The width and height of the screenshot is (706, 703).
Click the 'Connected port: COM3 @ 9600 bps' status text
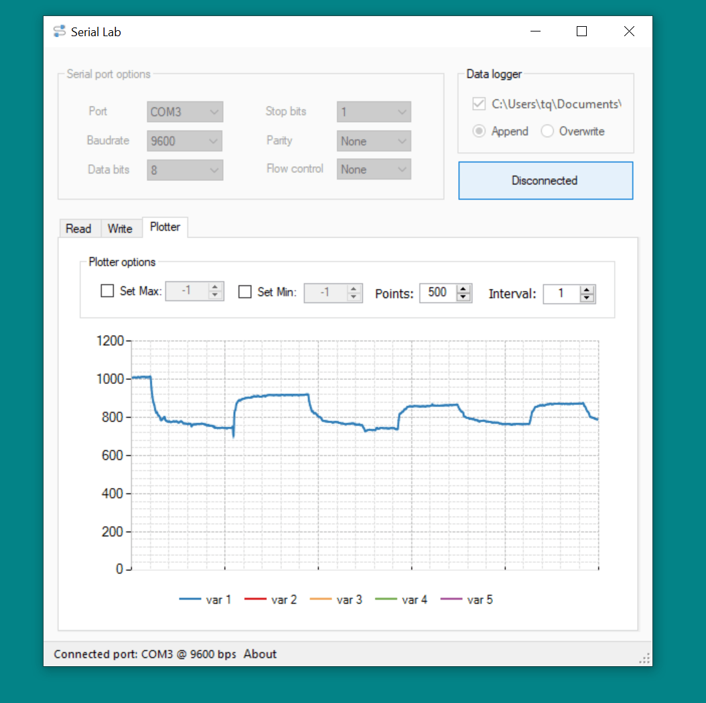(x=145, y=654)
